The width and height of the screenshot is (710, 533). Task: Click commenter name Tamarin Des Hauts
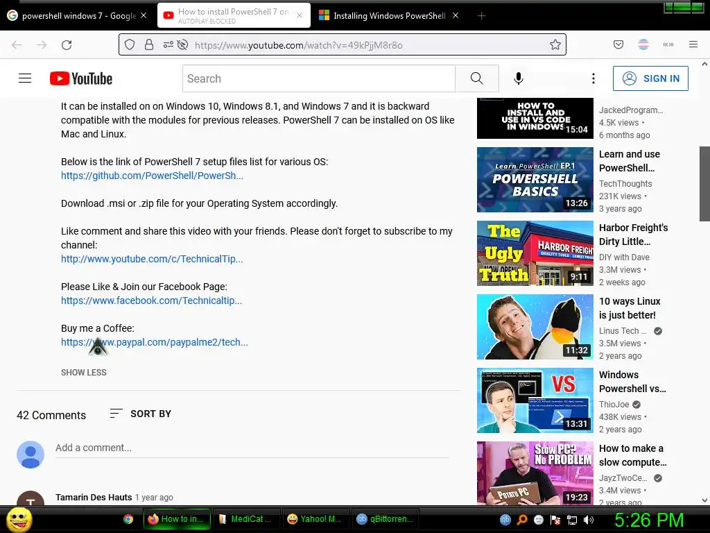click(x=94, y=497)
